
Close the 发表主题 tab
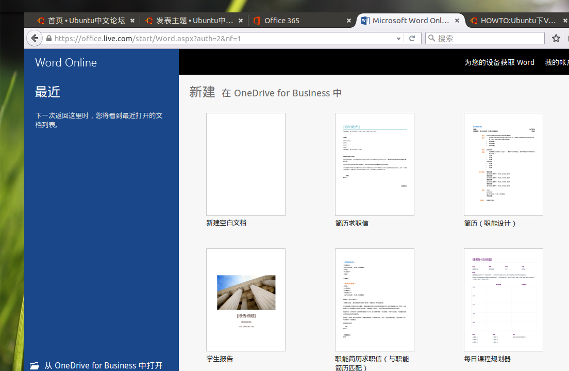point(241,21)
